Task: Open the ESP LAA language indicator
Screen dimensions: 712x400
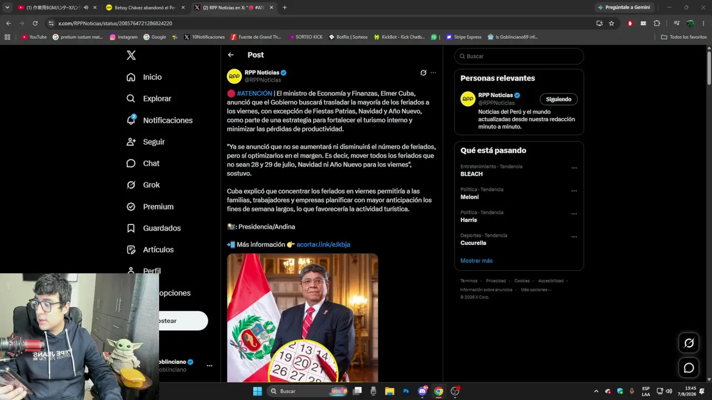Action: tap(646, 391)
